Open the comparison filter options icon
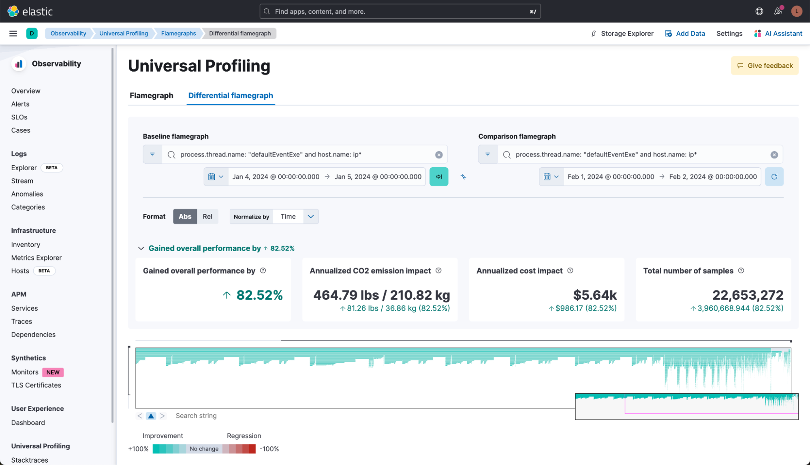 pos(488,155)
